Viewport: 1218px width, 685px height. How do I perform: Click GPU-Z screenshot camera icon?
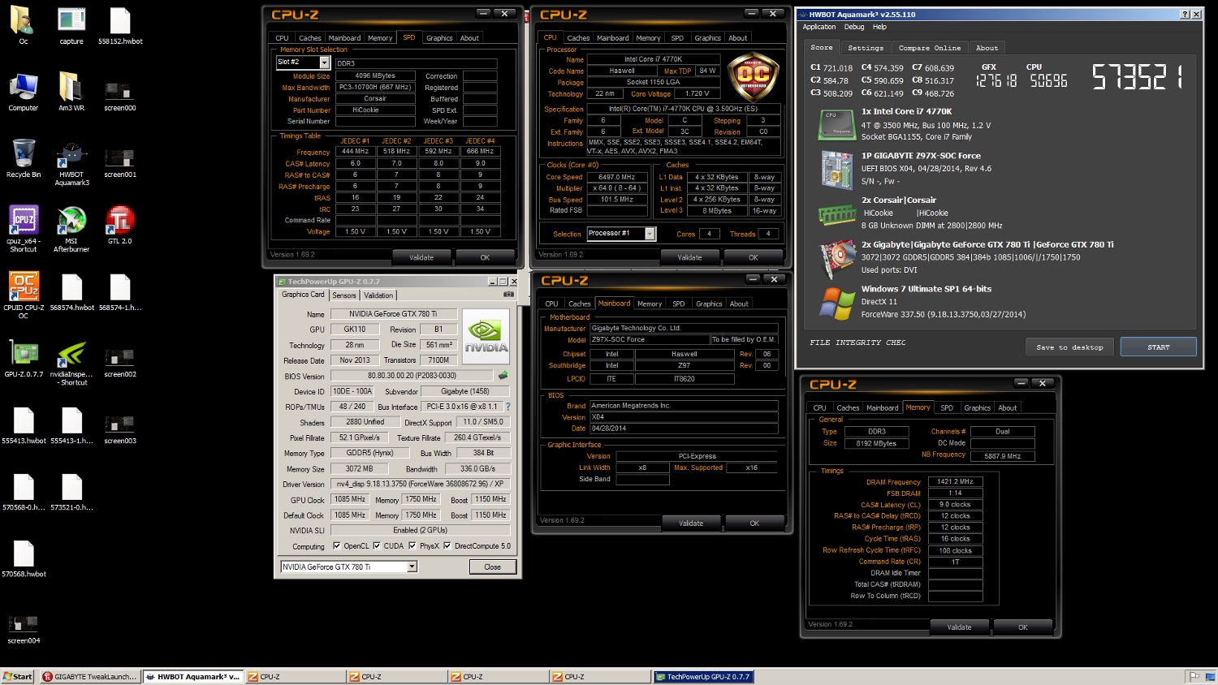coord(508,295)
